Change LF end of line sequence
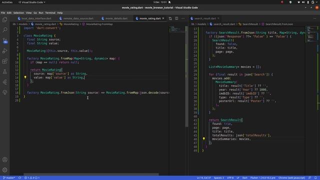This screenshot has width=320, height=180. [x=238, y=178]
